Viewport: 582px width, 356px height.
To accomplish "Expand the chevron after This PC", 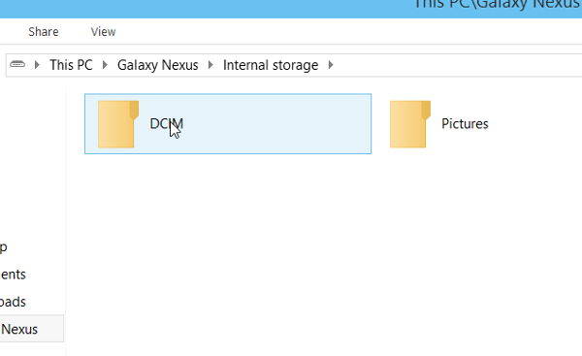I will 105,65.
